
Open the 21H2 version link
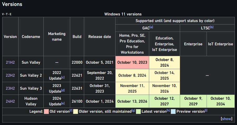[10, 62]
